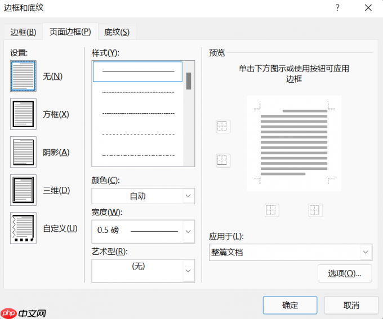The height and width of the screenshot is (319, 383).
Task: Click the 取消 cancel button
Action: [x=351, y=305]
